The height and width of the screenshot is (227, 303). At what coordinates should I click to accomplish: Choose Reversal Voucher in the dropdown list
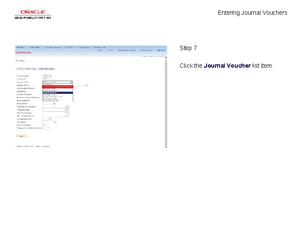click(58, 95)
